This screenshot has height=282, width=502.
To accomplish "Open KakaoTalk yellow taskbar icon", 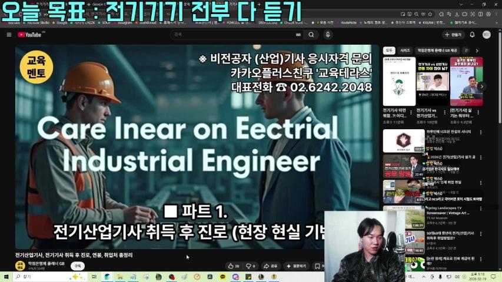I will pyautogui.click(x=222, y=277).
